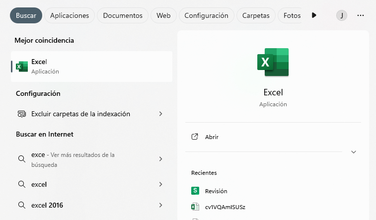Expand the Excluir carpetas de la indexación chevron
The height and width of the screenshot is (220, 376).
[160, 114]
